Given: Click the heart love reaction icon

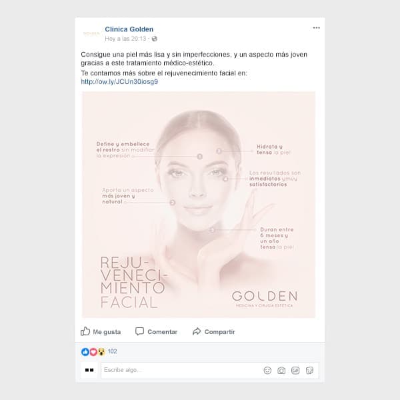Looking at the screenshot, I should [x=93, y=352].
